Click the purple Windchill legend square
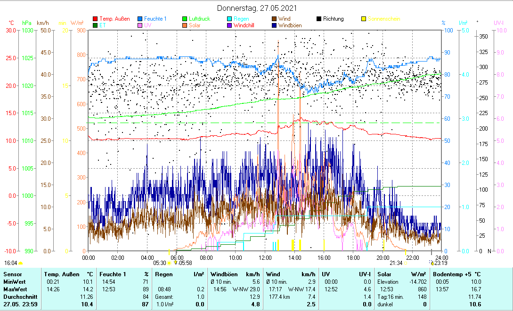The width and height of the screenshot is (513, 311). 229,25
